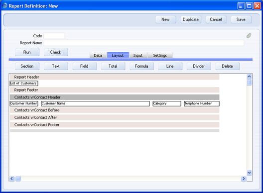Image resolution: width=263 pixels, height=193 pixels.
Task: Click the Report Name input field
Action: 144,43
